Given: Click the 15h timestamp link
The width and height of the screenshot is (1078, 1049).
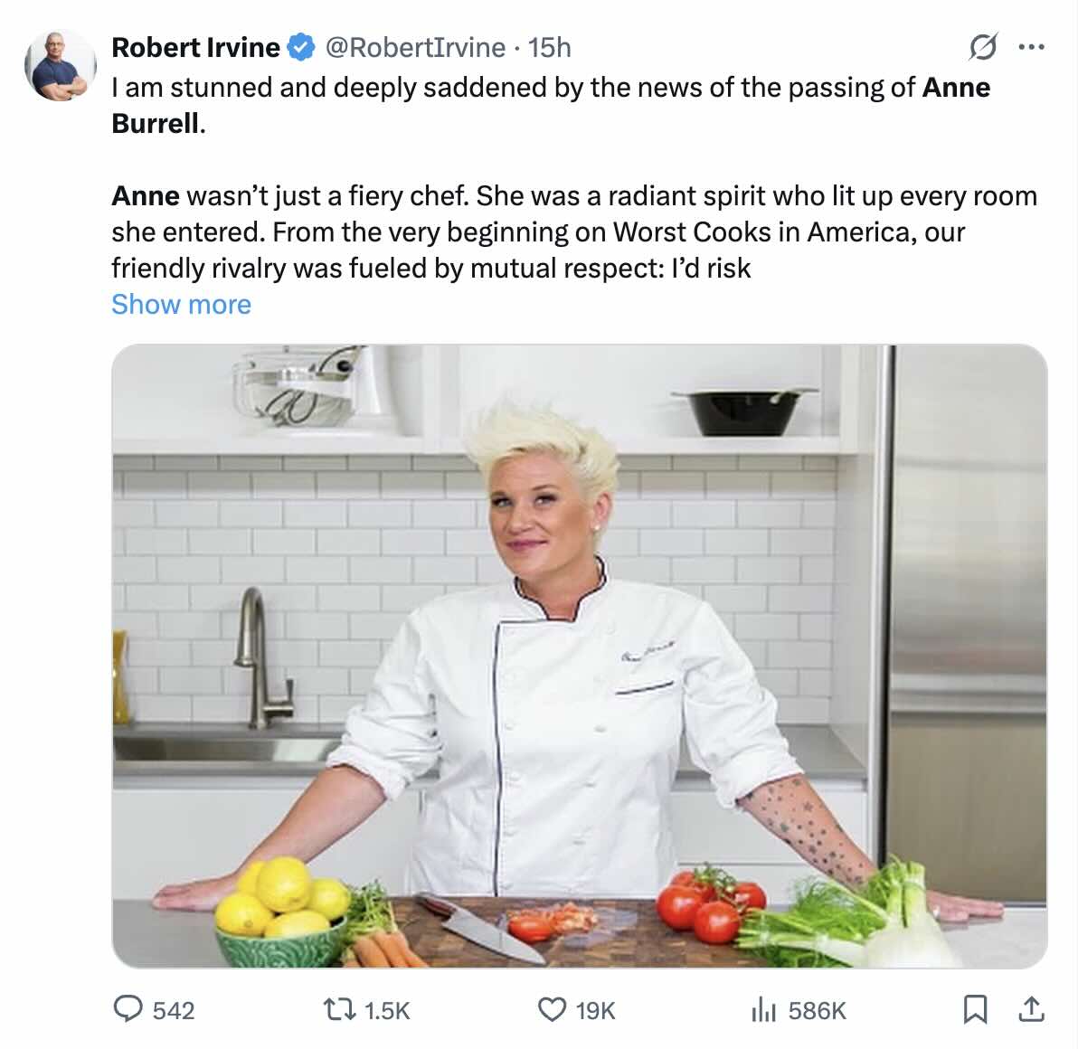Looking at the screenshot, I should (x=549, y=47).
